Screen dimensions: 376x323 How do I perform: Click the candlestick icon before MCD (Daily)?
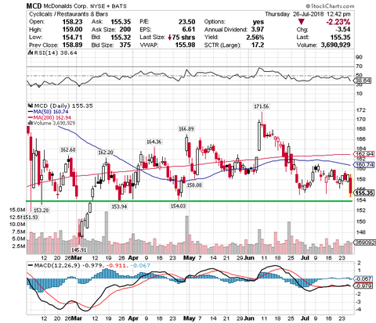pos(30,106)
